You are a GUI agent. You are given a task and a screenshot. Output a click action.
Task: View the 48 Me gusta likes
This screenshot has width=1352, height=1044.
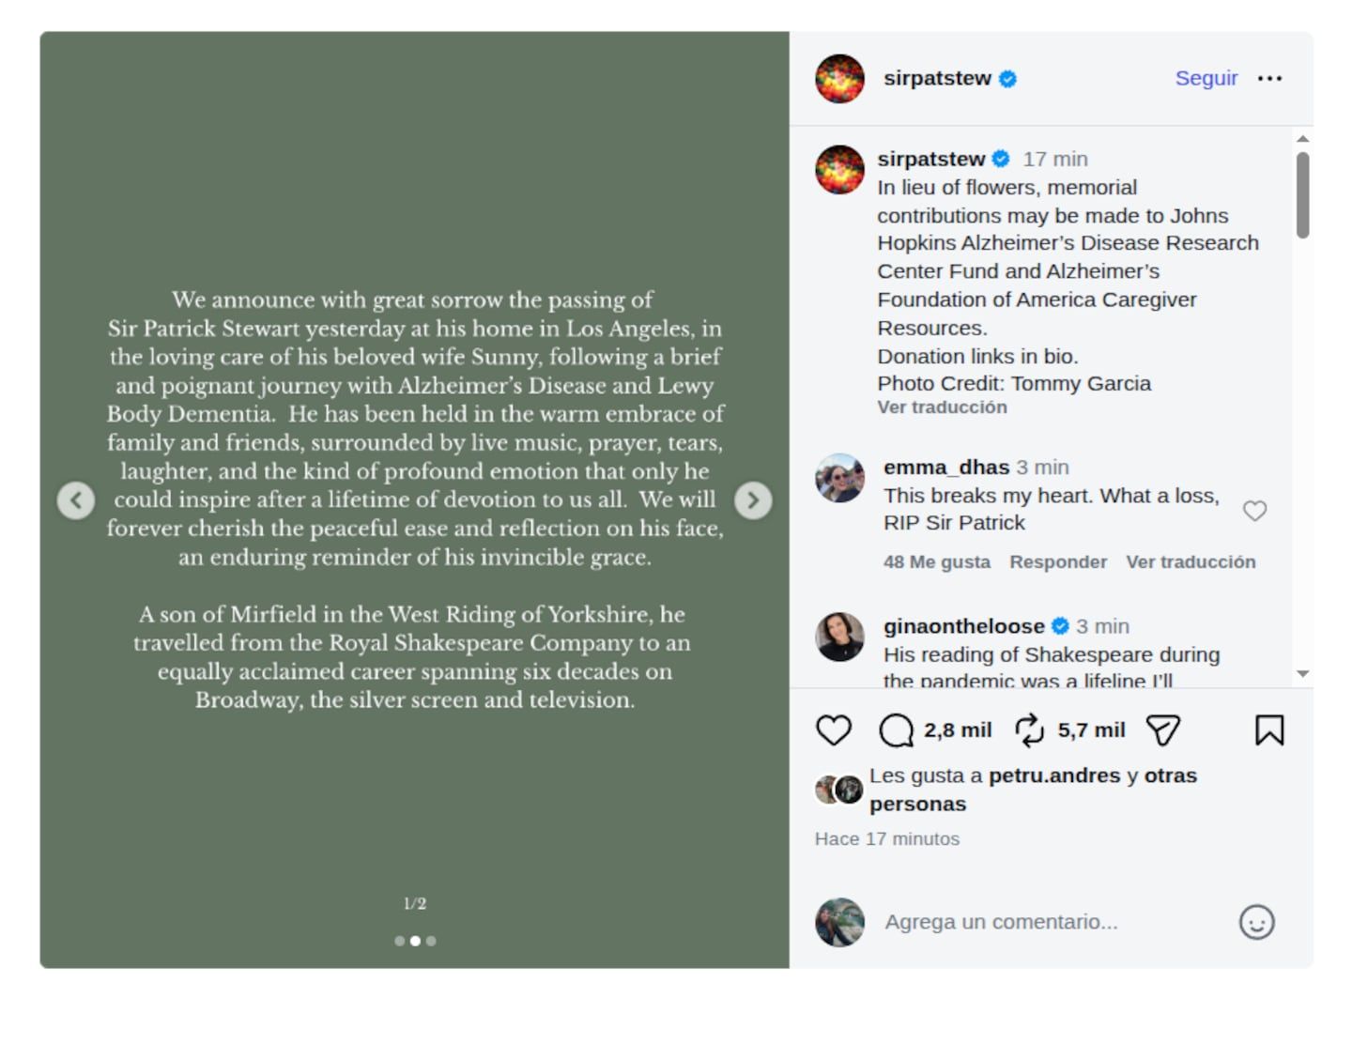936,561
